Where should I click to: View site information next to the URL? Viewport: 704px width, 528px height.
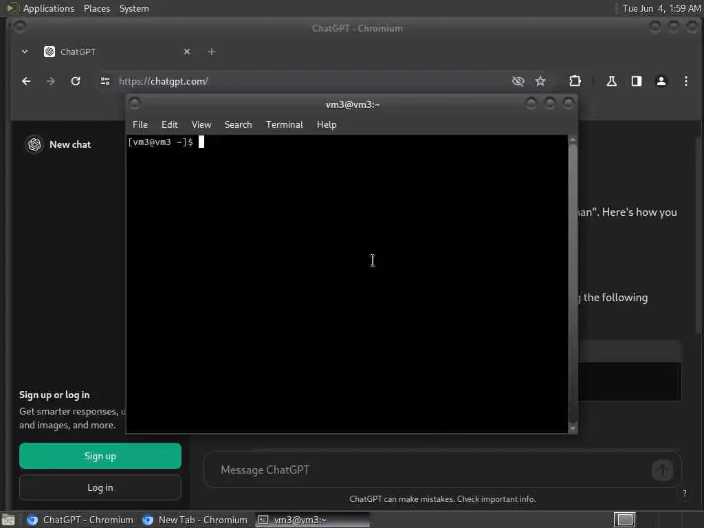105,81
